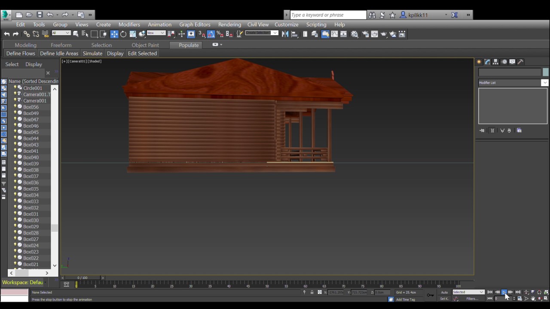This screenshot has height=309, width=550.
Task: Open the Graph Editors menu
Action: click(195, 24)
